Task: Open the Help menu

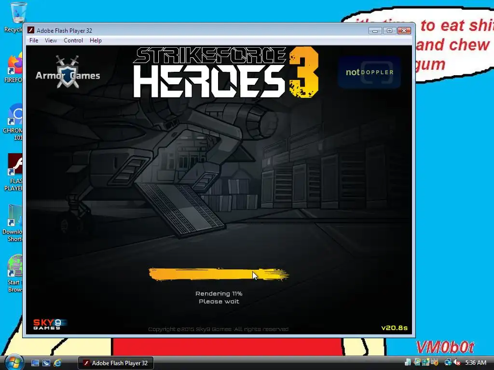Action: tap(96, 40)
